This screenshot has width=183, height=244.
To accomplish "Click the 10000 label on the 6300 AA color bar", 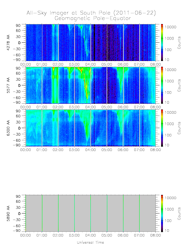I will point(170,112).
